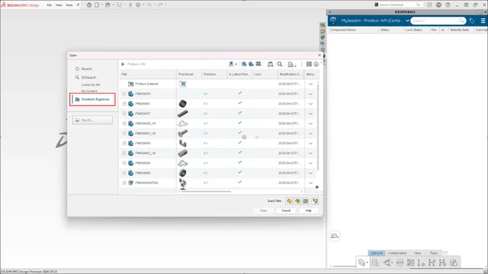Click the vertical three-dots more options icon

(x=301, y=65)
